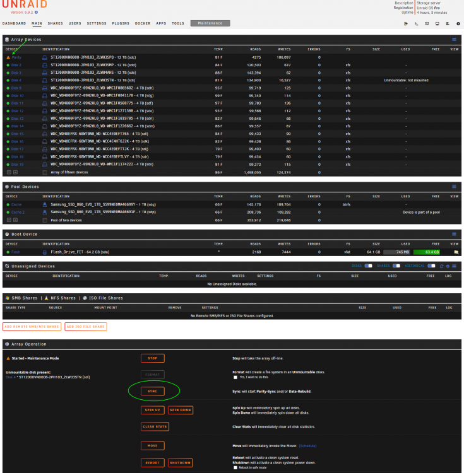The height and width of the screenshot is (473, 464).
Task: Collapse all rows under Array Devices
Action: tap(15, 172)
